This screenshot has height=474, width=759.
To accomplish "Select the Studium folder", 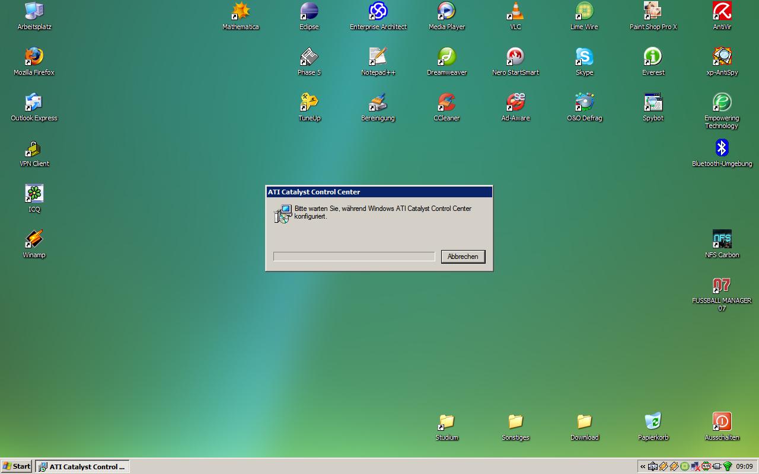I will click(447, 421).
